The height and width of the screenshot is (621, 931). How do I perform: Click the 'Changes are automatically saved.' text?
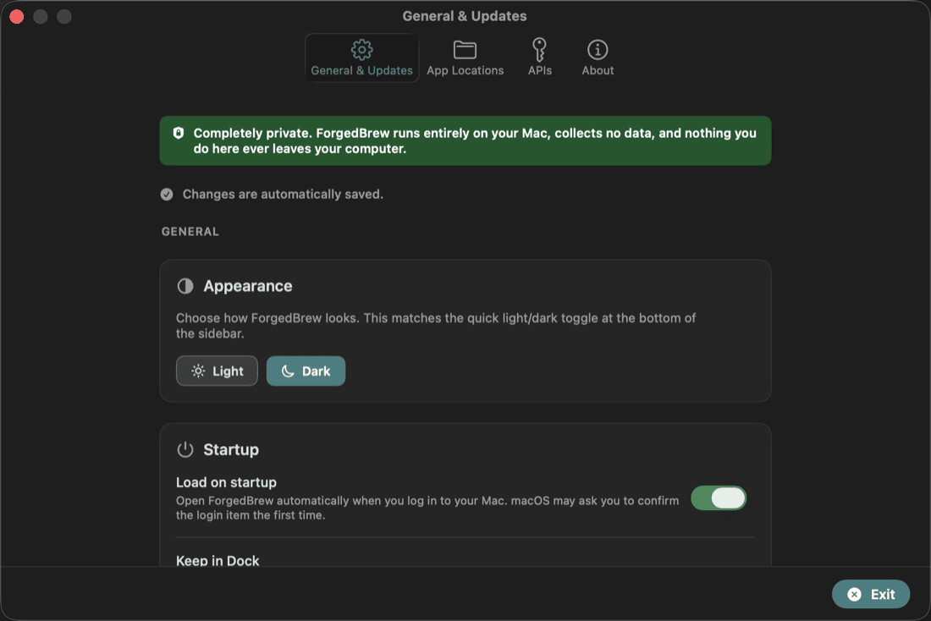283,194
